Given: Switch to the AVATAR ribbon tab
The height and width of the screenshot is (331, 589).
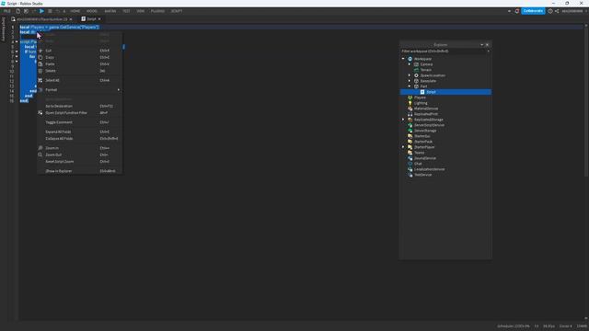Looking at the screenshot, I should click(110, 11).
